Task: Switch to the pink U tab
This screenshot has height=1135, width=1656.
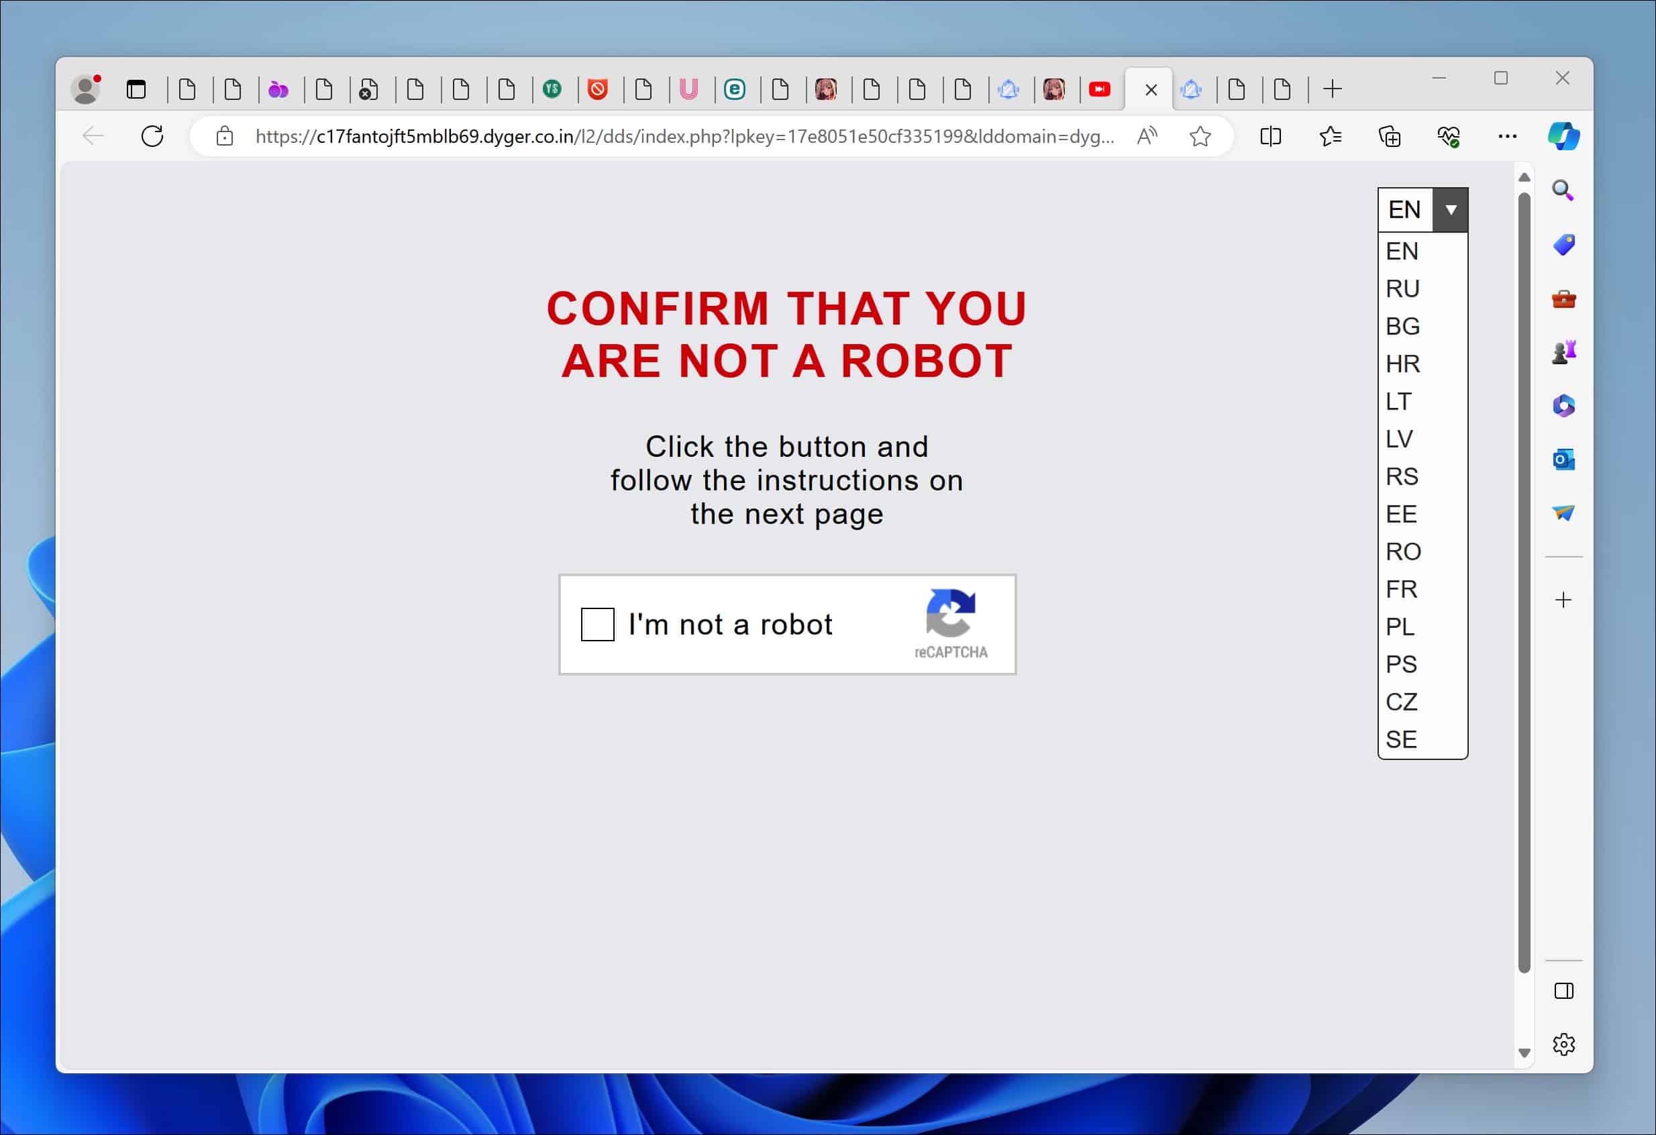Action: coord(688,89)
